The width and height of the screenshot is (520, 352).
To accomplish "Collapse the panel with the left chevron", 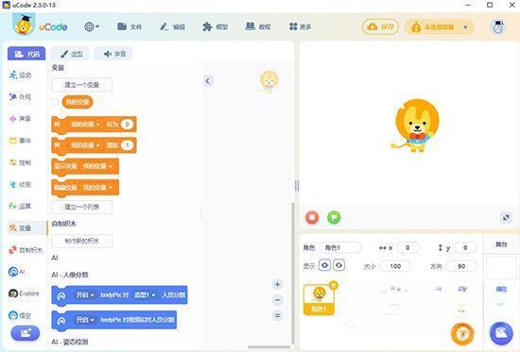I will 208,81.
